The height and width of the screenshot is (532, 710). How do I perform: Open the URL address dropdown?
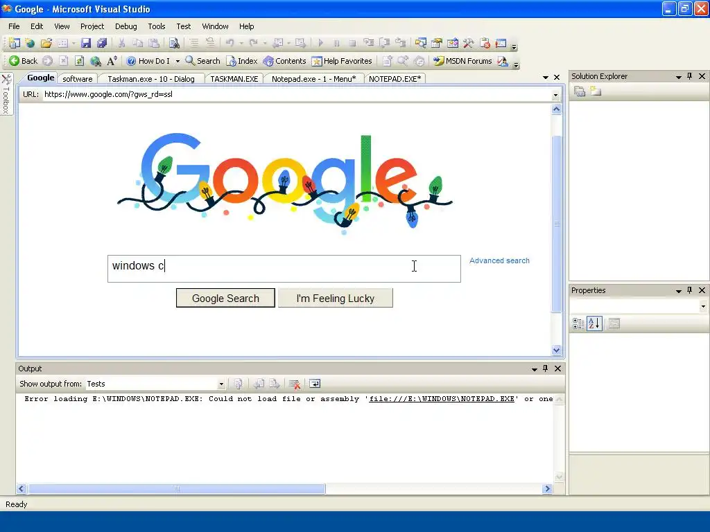point(555,95)
